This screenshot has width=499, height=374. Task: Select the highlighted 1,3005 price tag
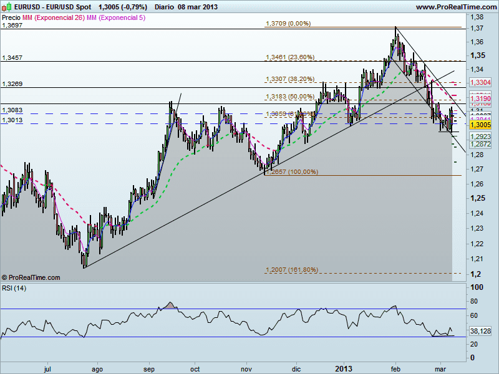point(480,125)
